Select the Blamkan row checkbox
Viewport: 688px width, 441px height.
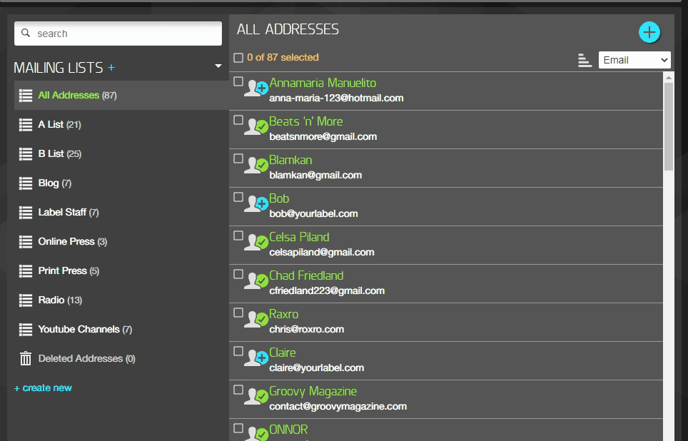238,158
